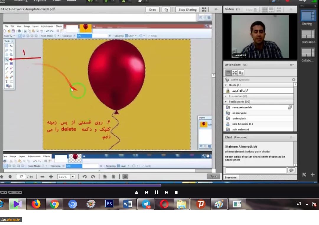319x225 pixels.
Task: Zoom out the document with minus icon
Action: [42, 177]
